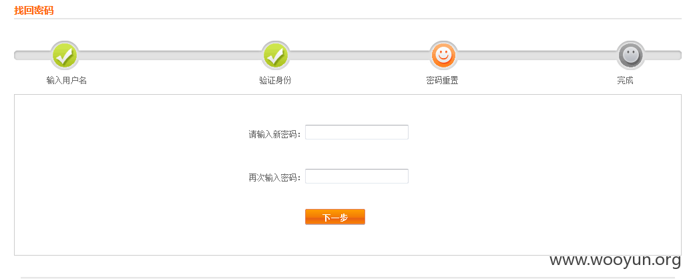
Task: Click the green checkmark above 输入用户名
Action: [65, 55]
